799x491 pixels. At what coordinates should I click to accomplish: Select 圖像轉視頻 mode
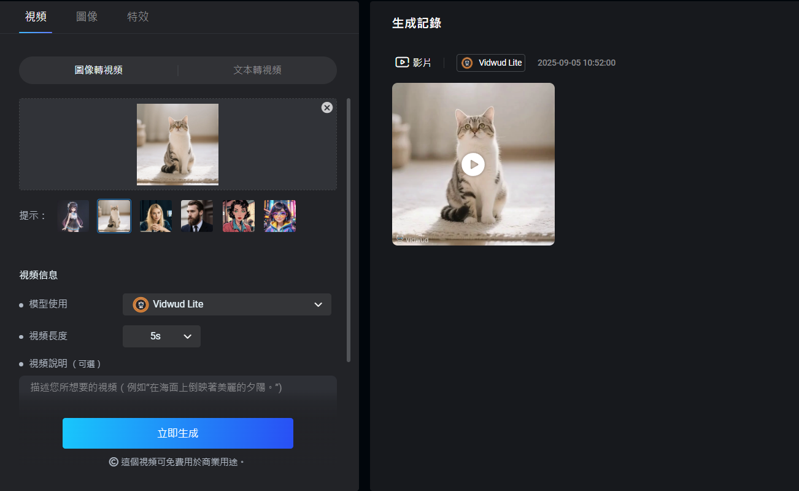(98, 70)
